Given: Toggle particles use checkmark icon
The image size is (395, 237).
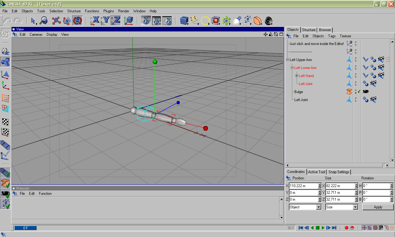Looking at the screenshot, I should pyautogui.click(x=5, y=204).
